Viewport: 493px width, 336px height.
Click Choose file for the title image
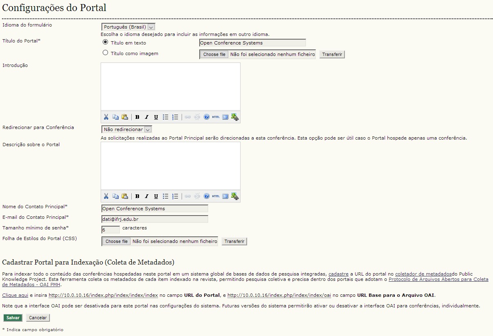pyautogui.click(x=214, y=54)
